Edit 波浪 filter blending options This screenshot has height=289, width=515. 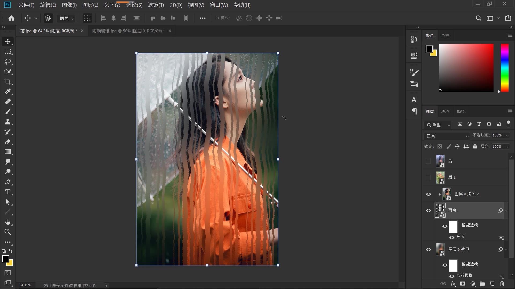coord(501,238)
